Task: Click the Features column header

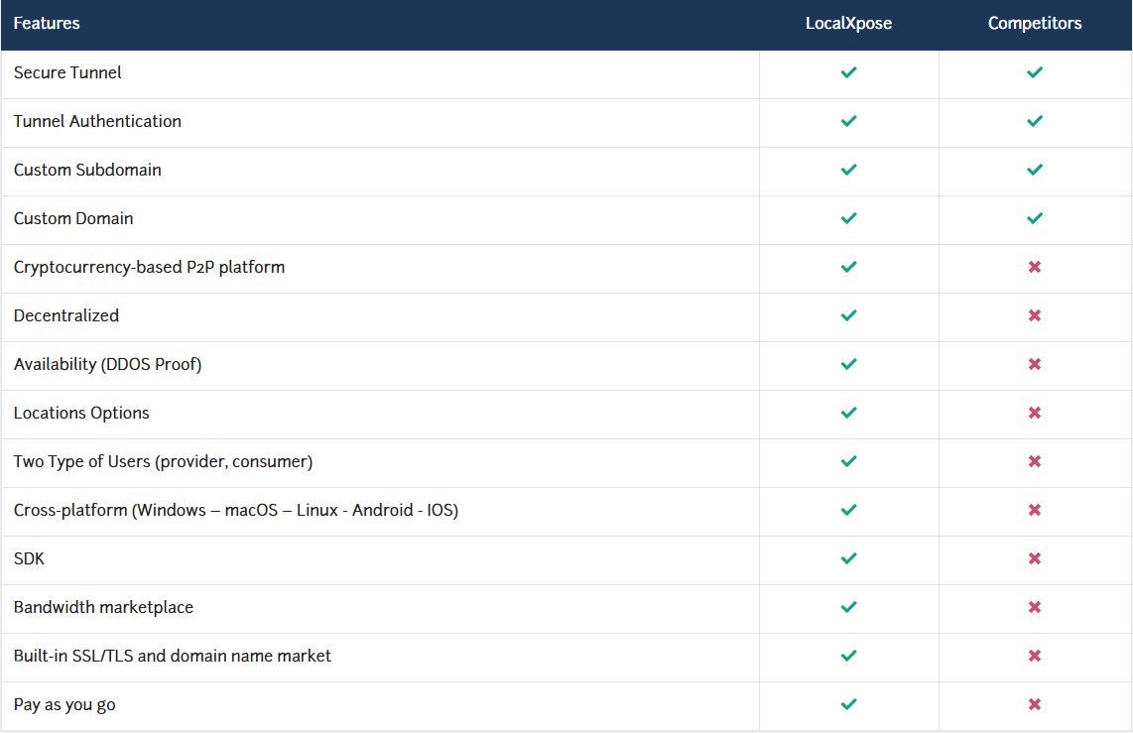Action: pos(47,23)
